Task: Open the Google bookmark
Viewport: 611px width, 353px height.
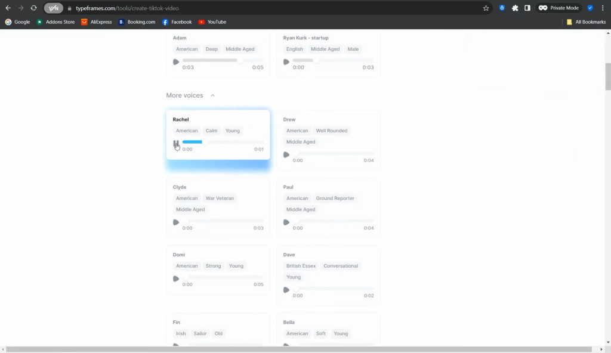Action: (17, 22)
